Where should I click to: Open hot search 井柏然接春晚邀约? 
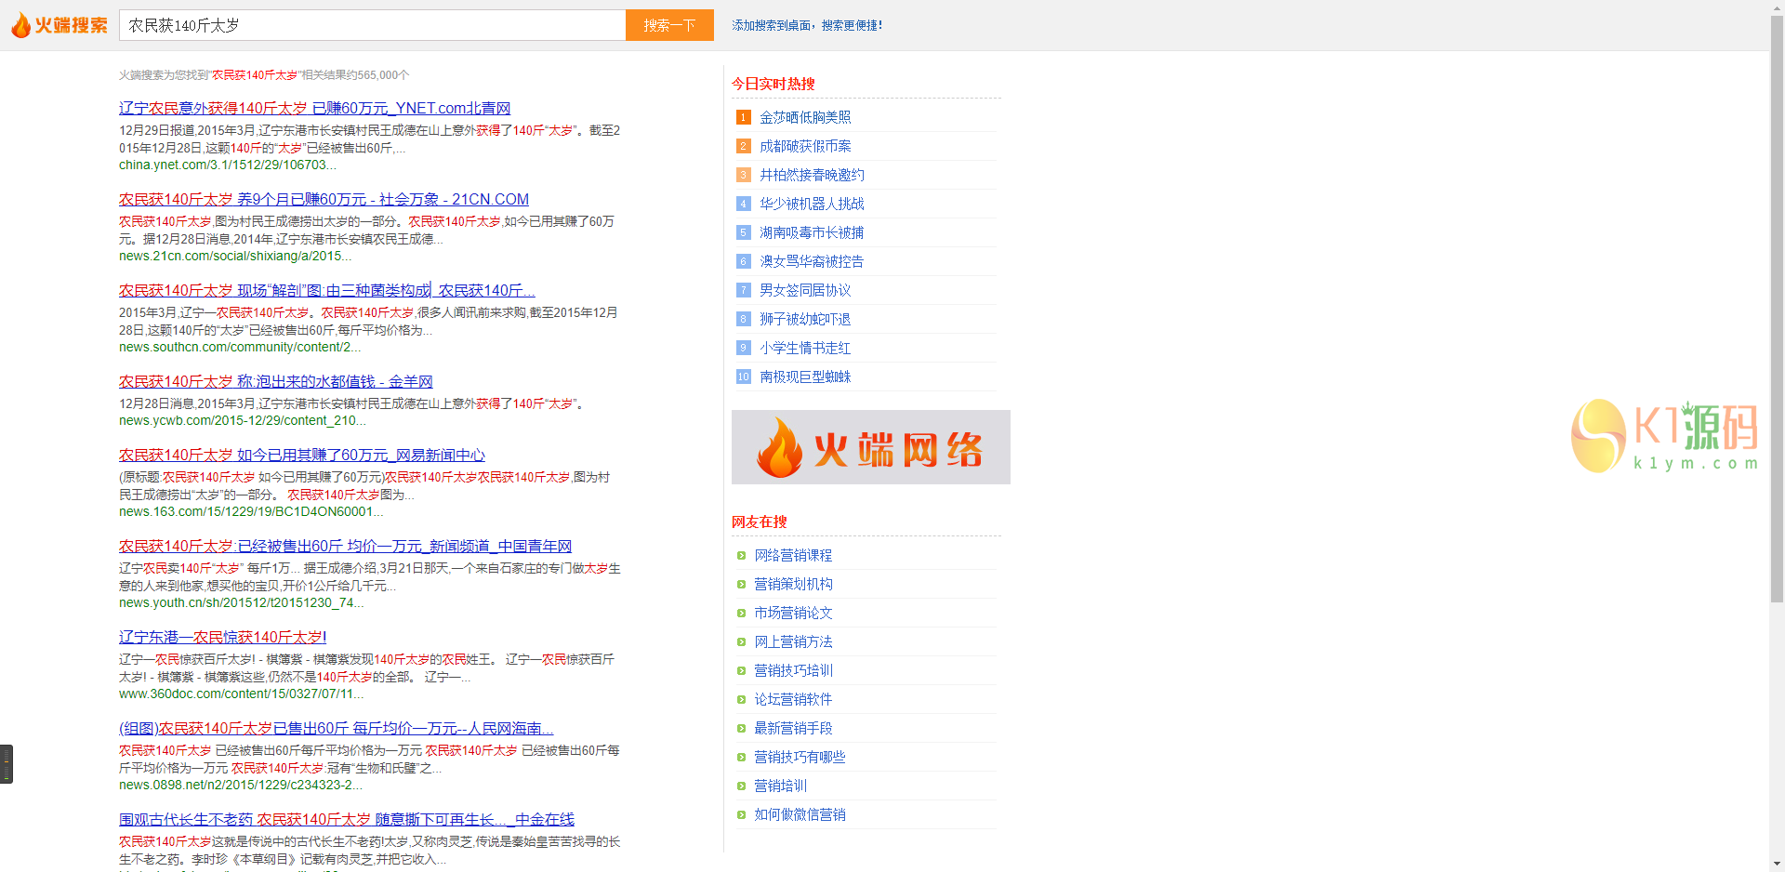(812, 175)
